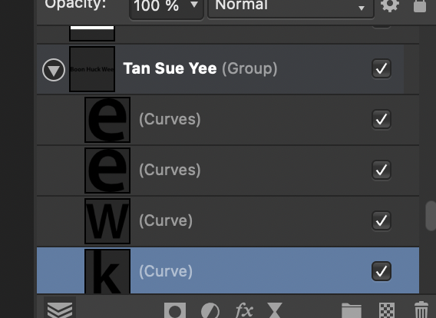Select the (Curve) label of the 'w' layer
This screenshot has width=436, height=318.
coord(166,221)
